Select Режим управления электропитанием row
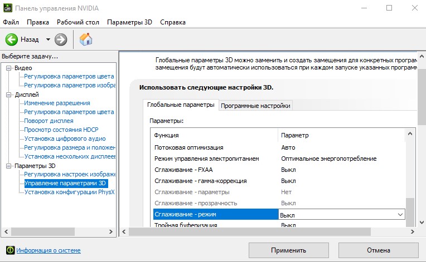The height and width of the screenshot is (262, 426). pyautogui.click(x=279, y=159)
